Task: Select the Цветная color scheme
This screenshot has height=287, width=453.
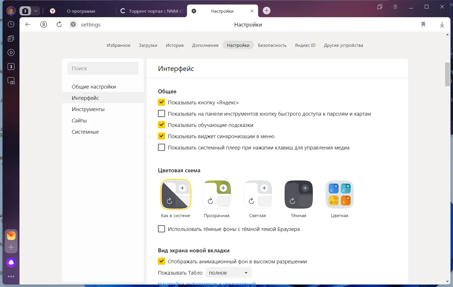Action: (340, 195)
